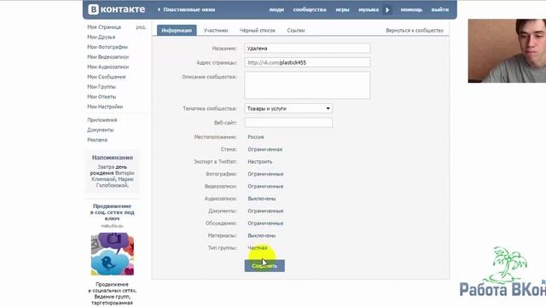Screen dimensions: 546x307
Task: Open Мои Аудиозаписи in sidebar
Action: (x=108, y=67)
